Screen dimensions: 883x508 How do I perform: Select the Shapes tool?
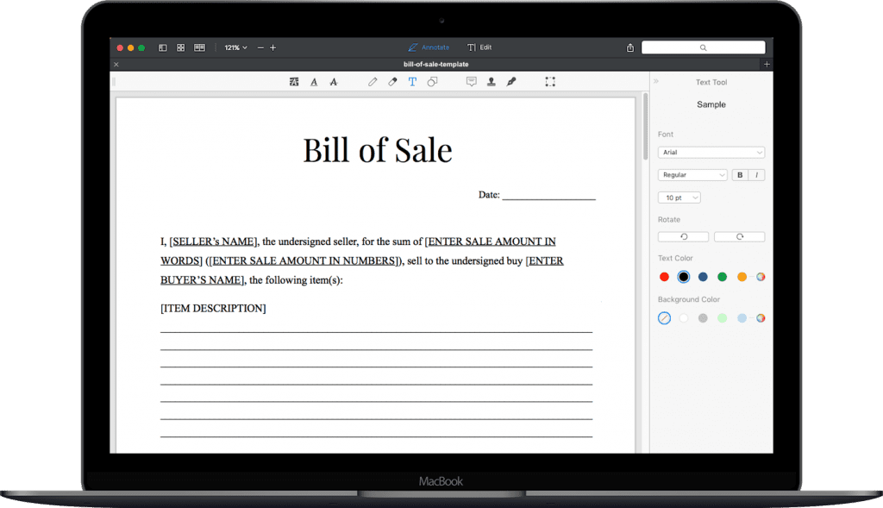[x=432, y=82]
